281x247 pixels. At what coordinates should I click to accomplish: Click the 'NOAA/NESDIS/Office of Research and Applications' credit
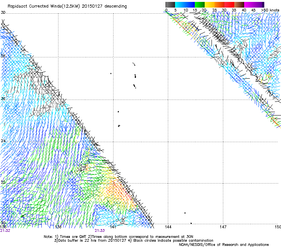point(224,245)
